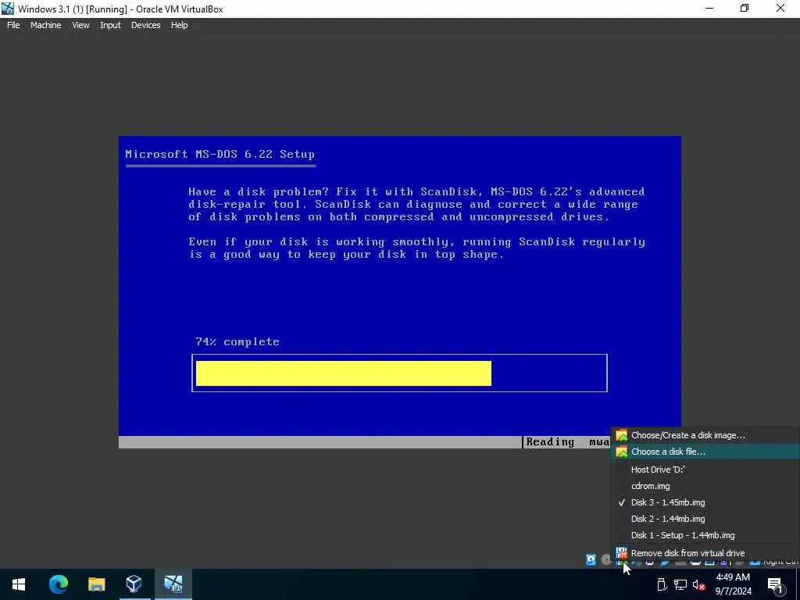This screenshot has height=600, width=800.
Task: Select cdrom.img from the list
Action: coord(705,486)
